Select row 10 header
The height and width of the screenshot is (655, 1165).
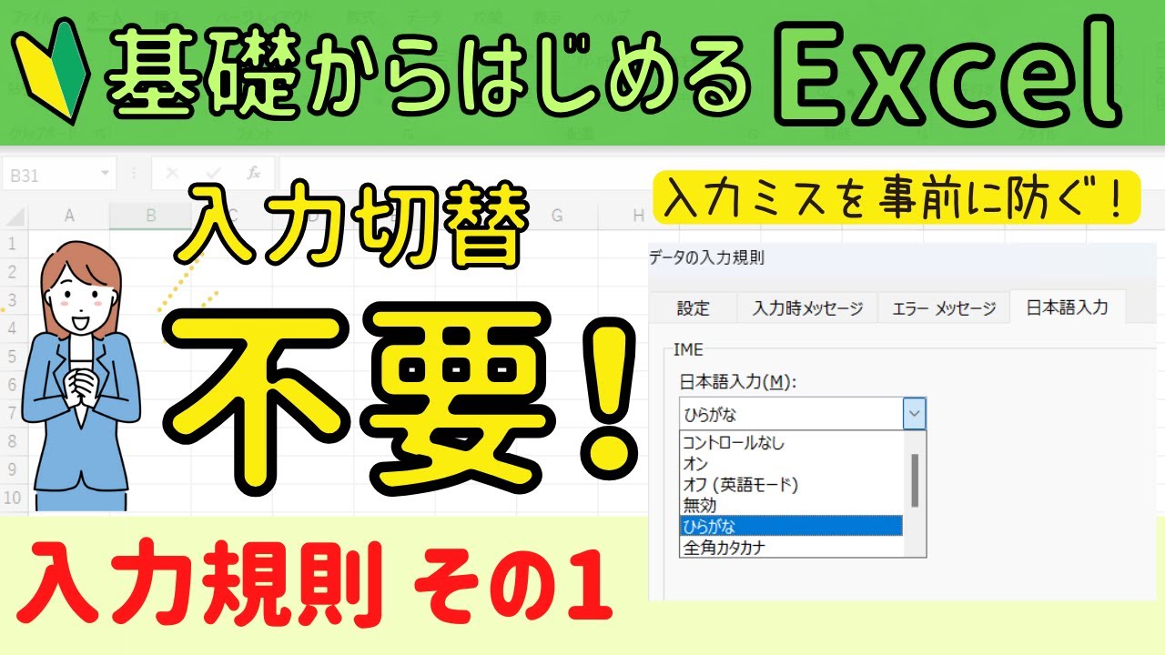tap(13, 498)
